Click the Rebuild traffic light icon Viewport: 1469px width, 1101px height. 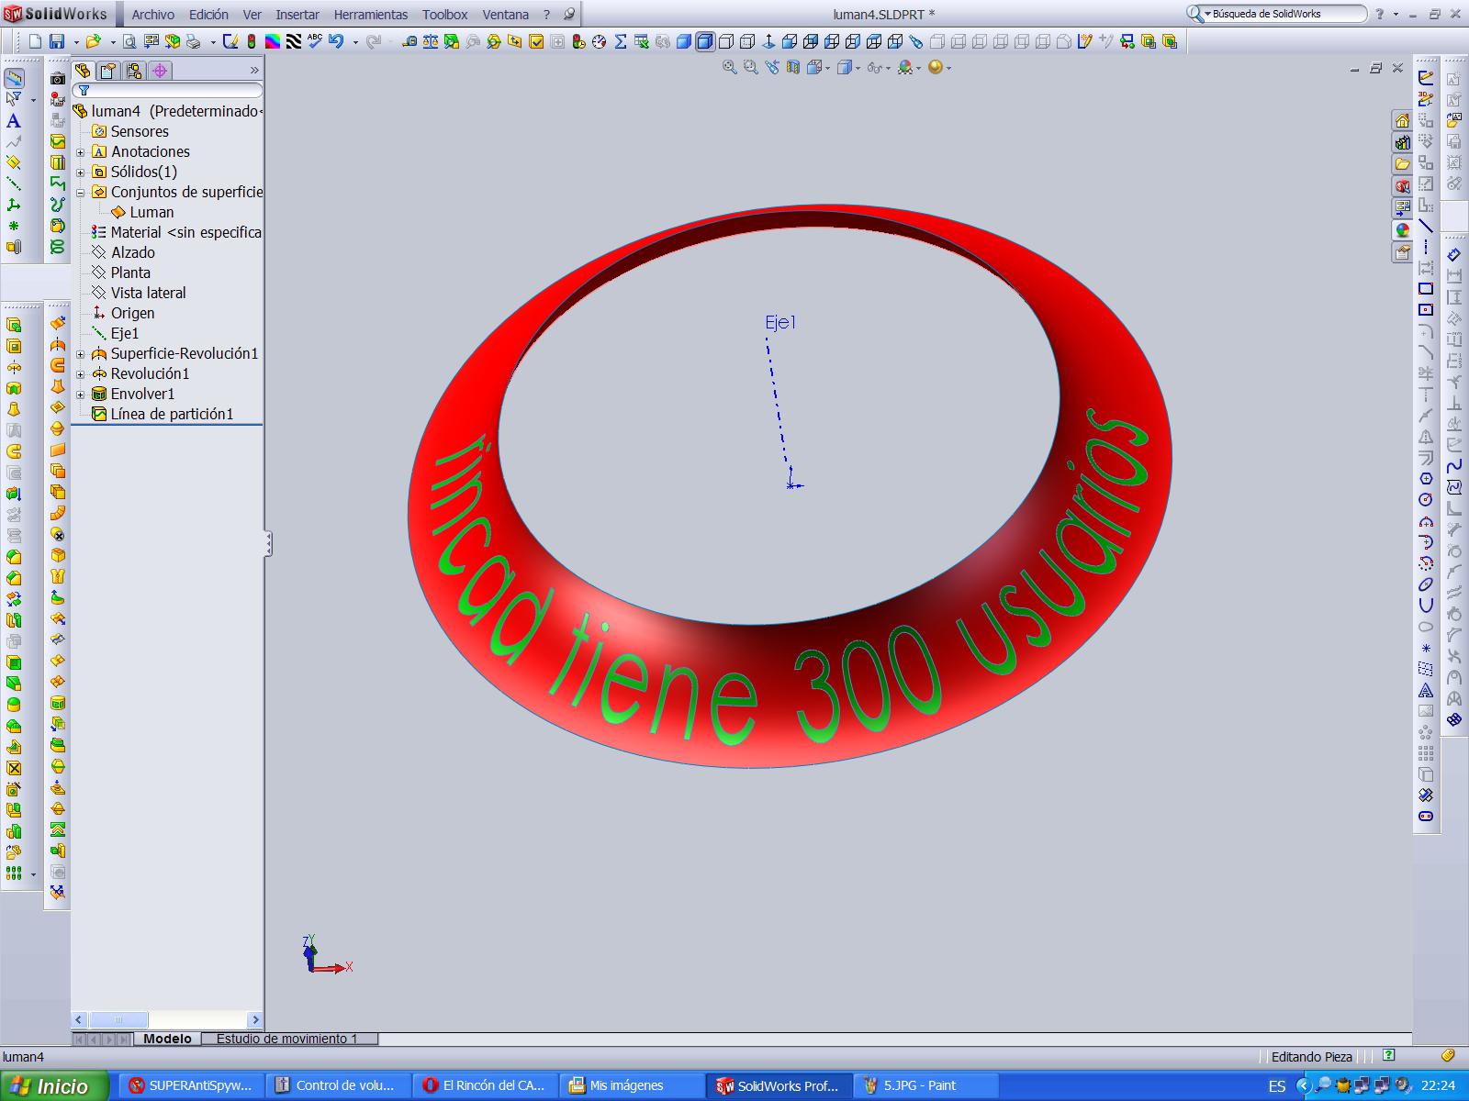pos(252,41)
